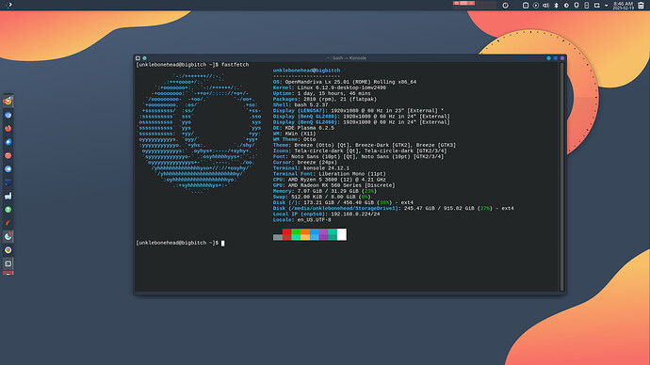
Task: Open the brightness/night color tray icon
Action: point(566,6)
